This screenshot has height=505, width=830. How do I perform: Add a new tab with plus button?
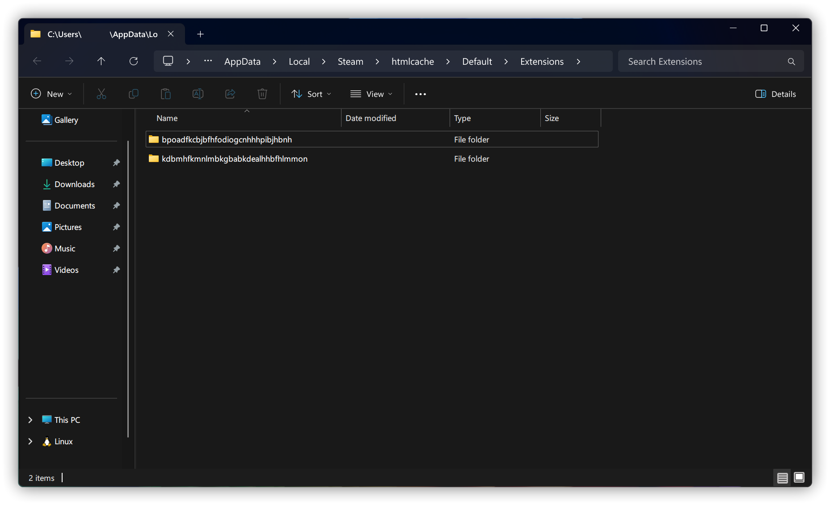pyautogui.click(x=200, y=34)
